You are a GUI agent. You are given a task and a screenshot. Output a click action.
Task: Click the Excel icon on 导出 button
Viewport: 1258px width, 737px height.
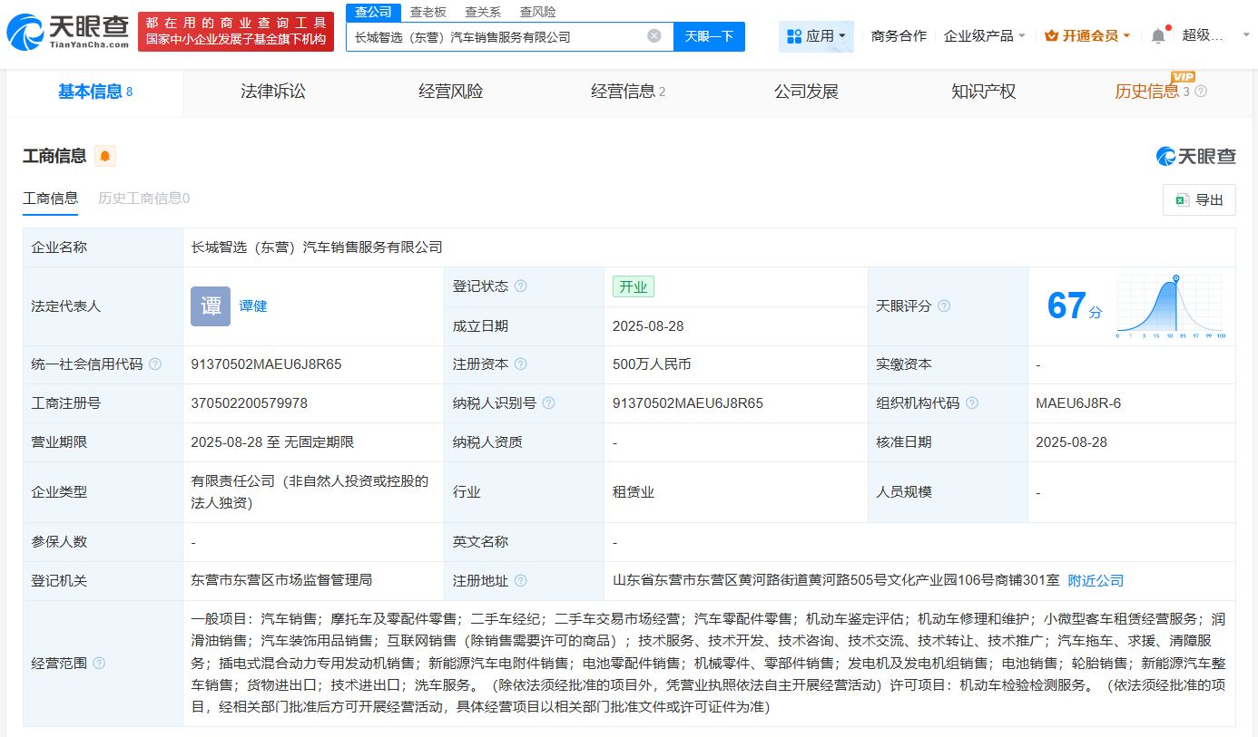pyautogui.click(x=1184, y=199)
